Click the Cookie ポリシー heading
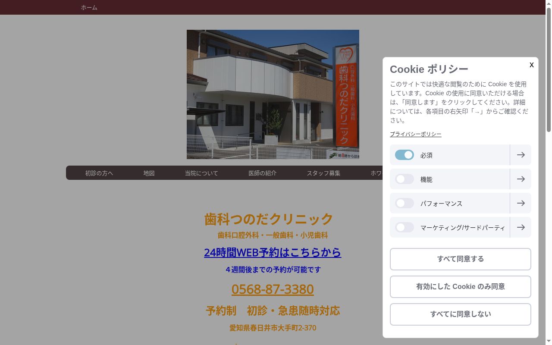Viewport: 552px width, 345px height. click(429, 69)
